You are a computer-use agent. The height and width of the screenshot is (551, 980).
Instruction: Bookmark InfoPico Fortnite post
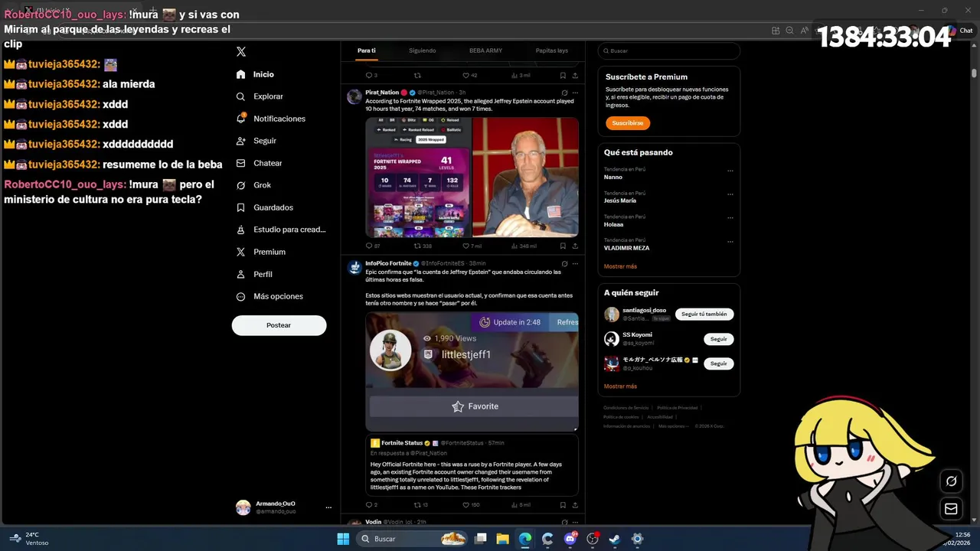pyautogui.click(x=563, y=504)
